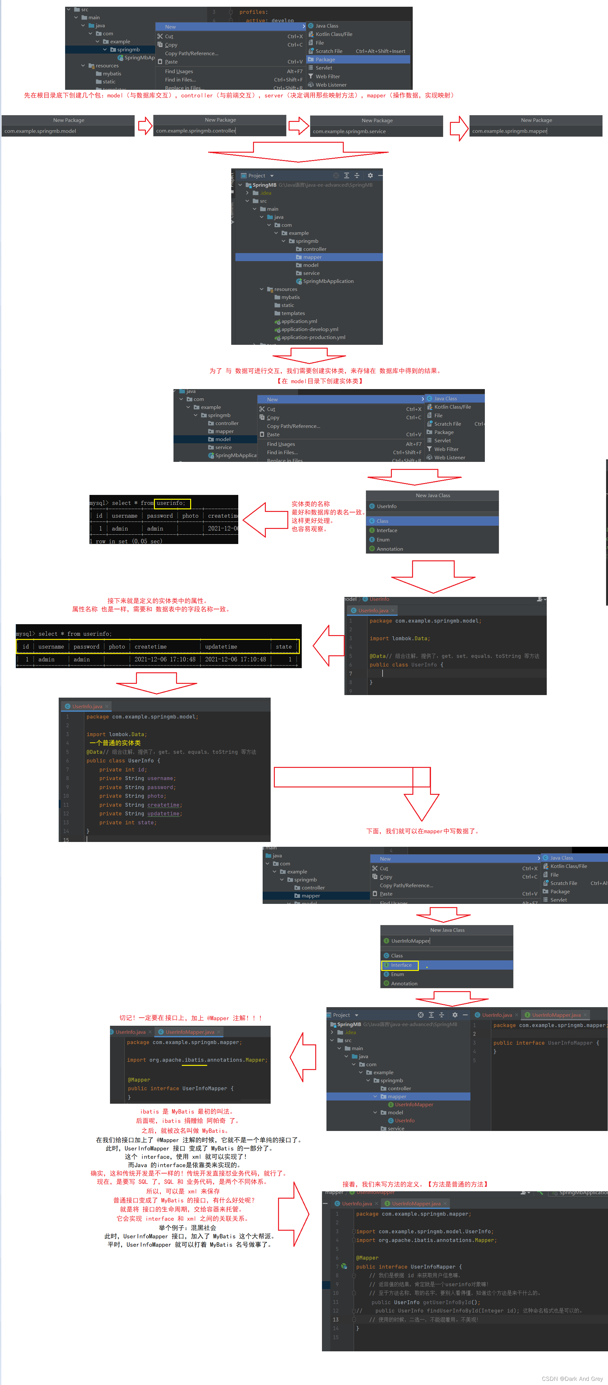Open application-develop.yml config file
The height and width of the screenshot is (1385, 608).
pos(307,330)
